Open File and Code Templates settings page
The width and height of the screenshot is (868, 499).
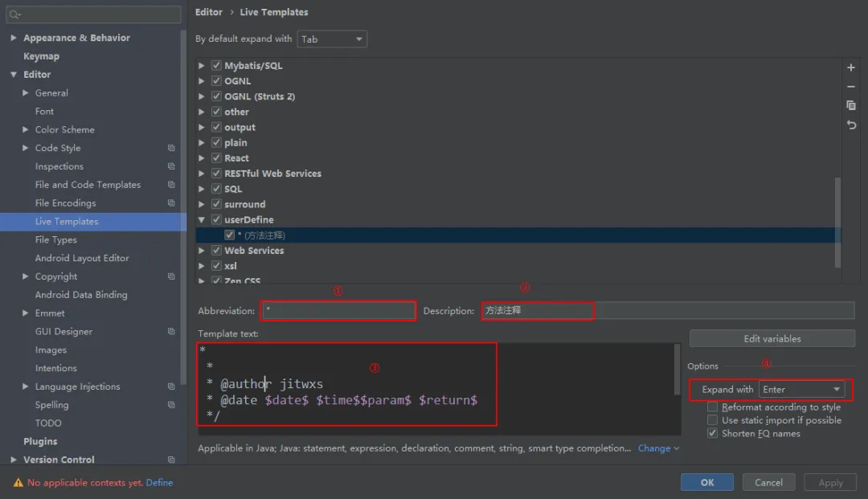point(88,185)
